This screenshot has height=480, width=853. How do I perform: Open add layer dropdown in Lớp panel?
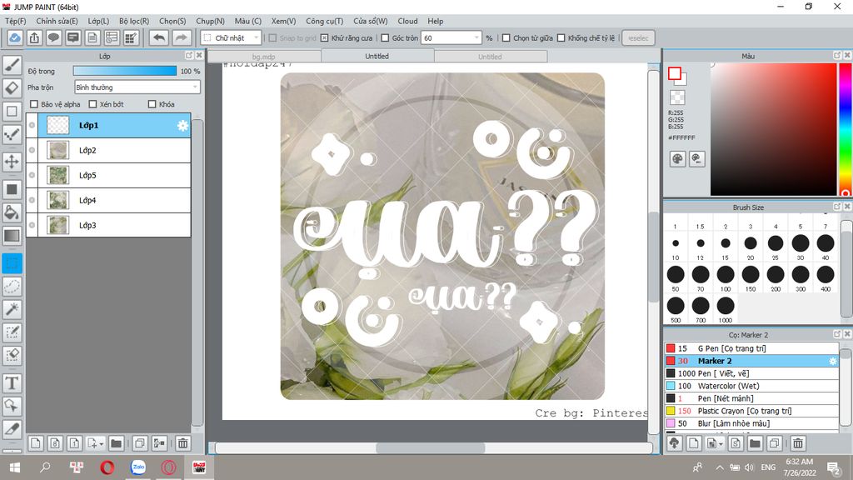(x=95, y=443)
